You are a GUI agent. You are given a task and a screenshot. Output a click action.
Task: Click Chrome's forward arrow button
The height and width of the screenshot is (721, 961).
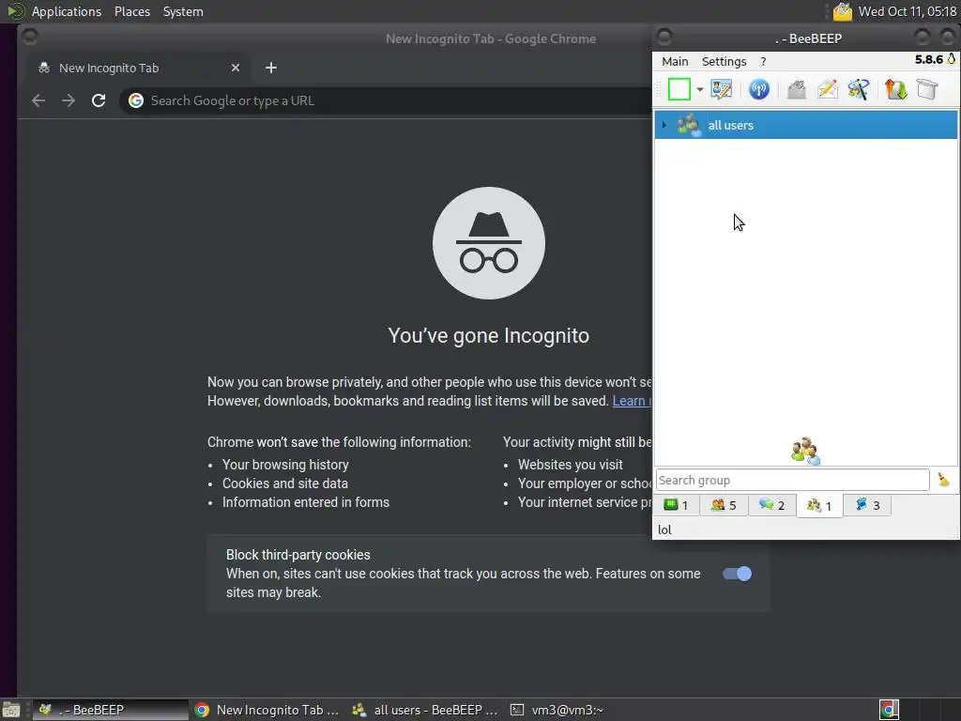(68, 100)
